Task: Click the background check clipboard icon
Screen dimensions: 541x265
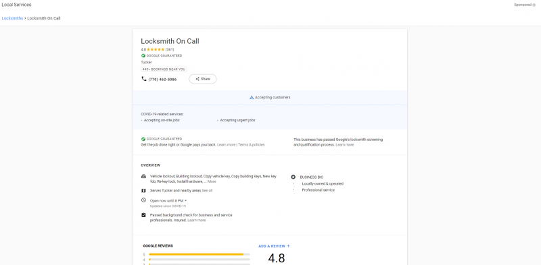Action: pyautogui.click(x=143, y=215)
